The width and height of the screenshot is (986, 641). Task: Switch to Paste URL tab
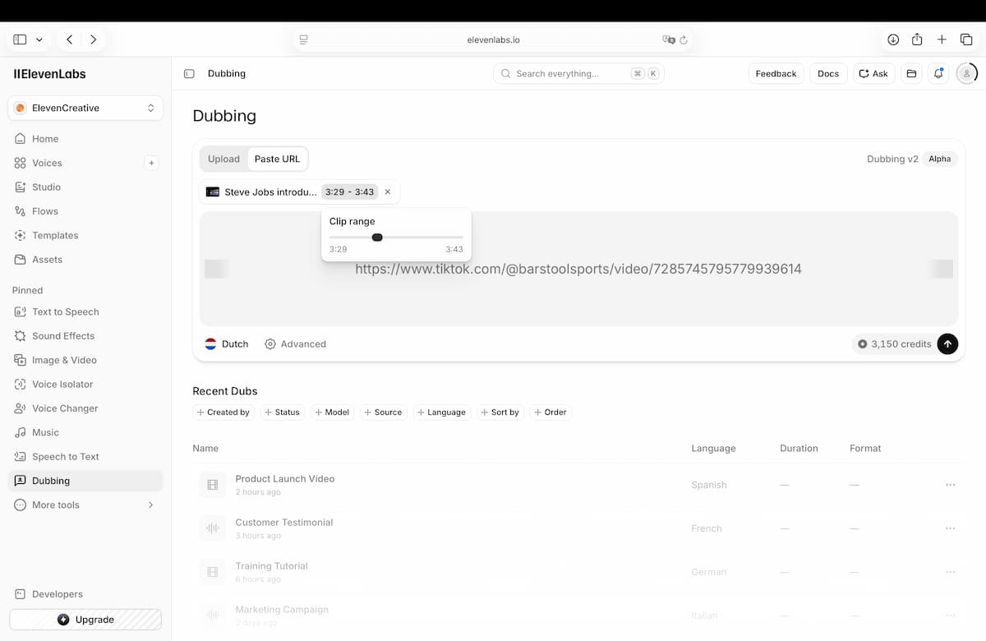tap(278, 159)
